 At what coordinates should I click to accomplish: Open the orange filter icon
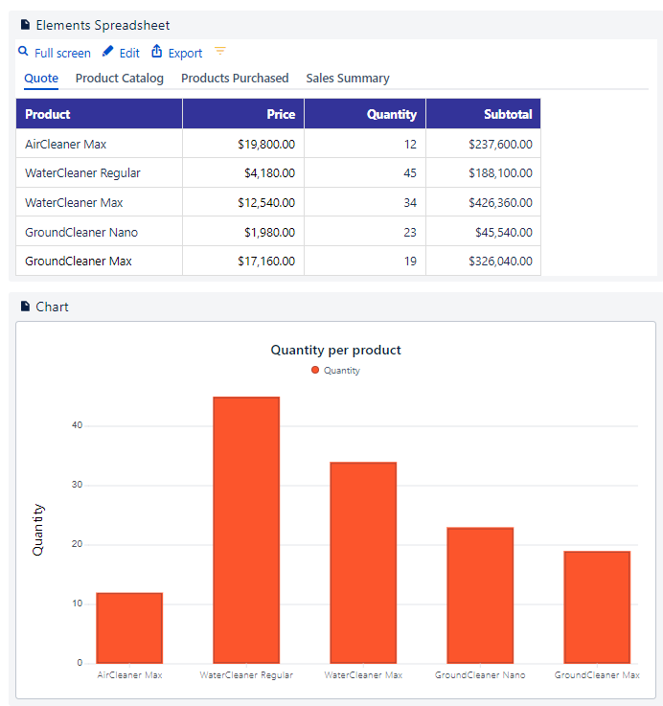tap(220, 52)
